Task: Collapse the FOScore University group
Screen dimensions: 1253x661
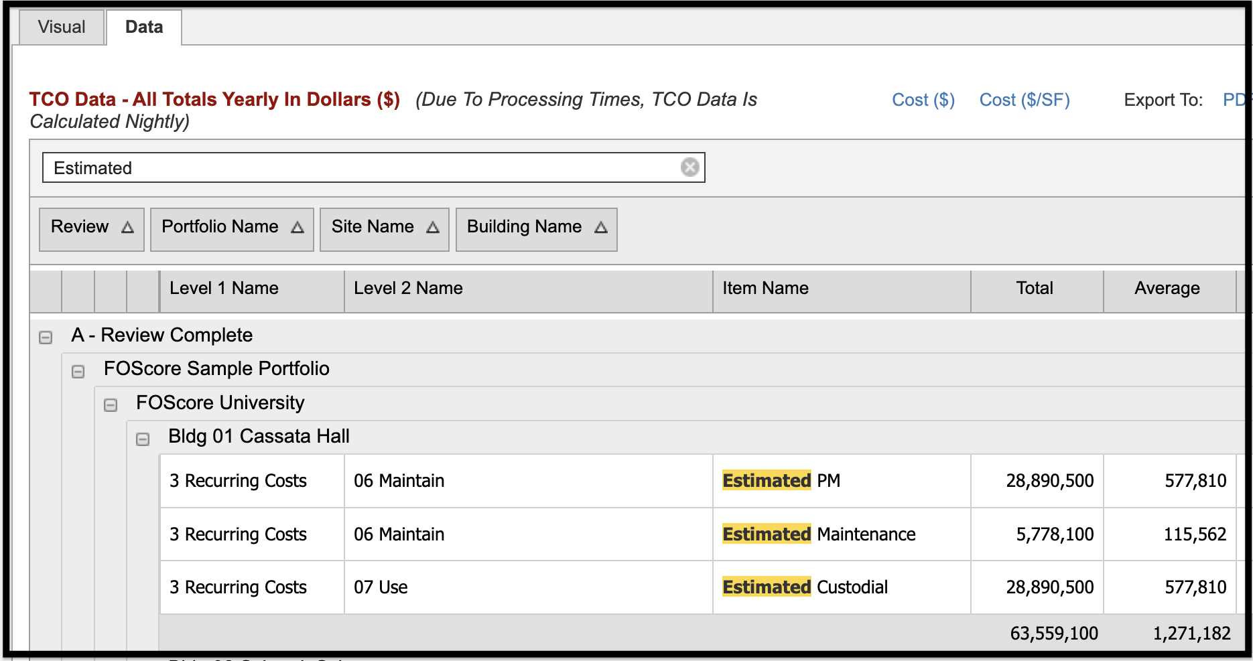Action: click(x=111, y=405)
